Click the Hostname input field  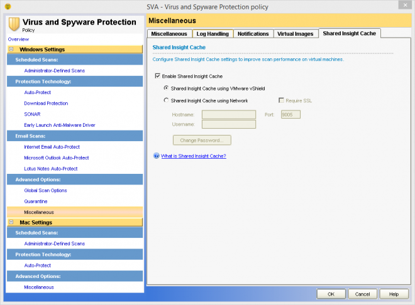pos(229,115)
